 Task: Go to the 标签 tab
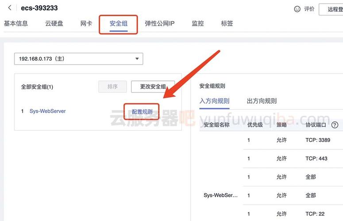click(227, 23)
